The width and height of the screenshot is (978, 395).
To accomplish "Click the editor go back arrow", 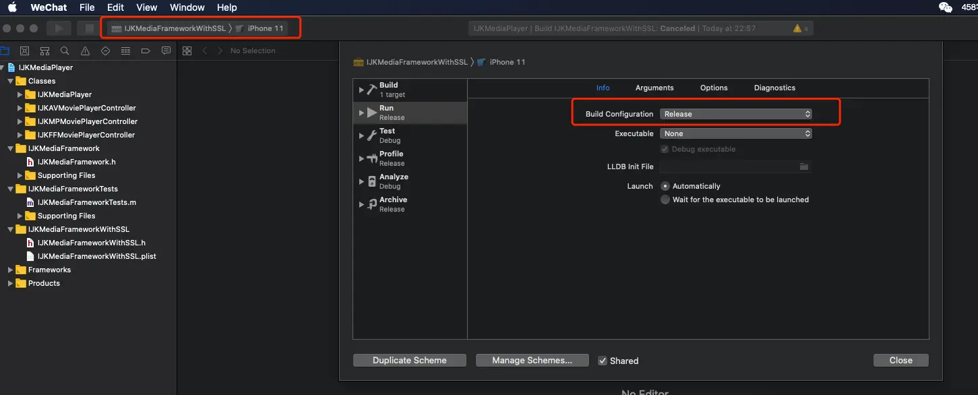I will point(205,51).
